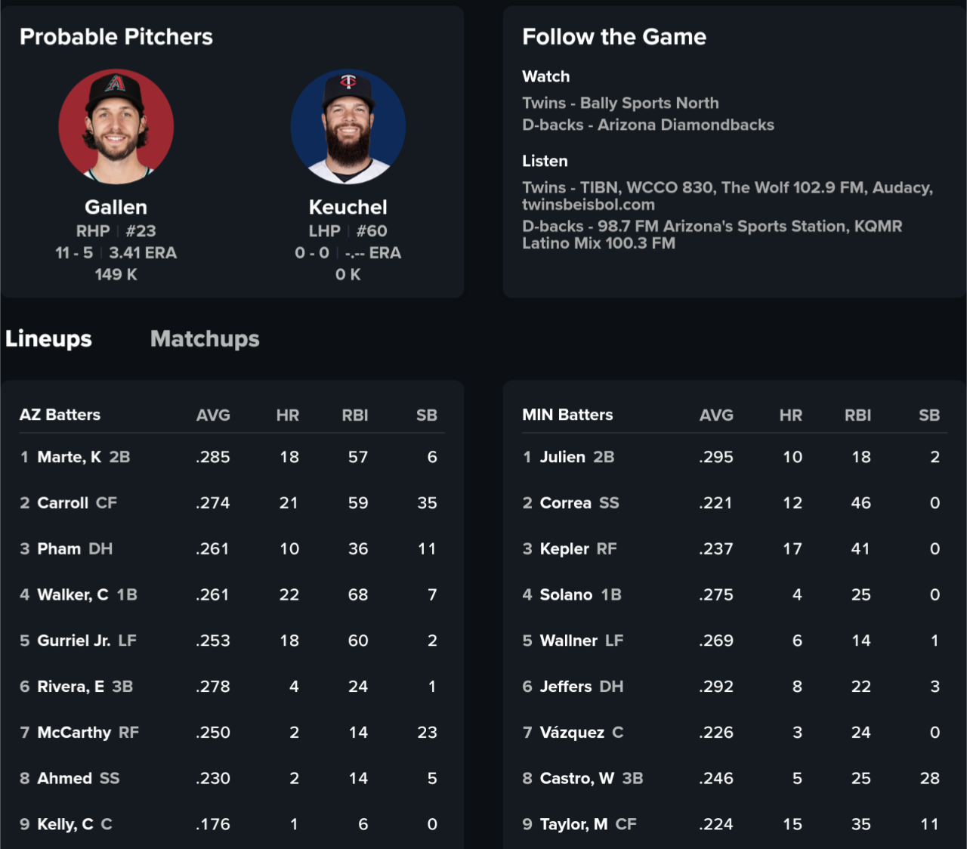Open Gallen's player name link
This screenshot has width=967, height=849.
point(116,207)
